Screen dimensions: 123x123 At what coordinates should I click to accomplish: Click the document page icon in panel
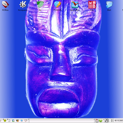pos(9,121)
